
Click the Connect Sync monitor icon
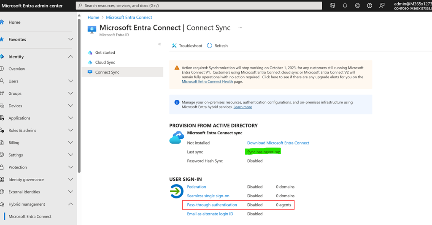(x=90, y=72)
